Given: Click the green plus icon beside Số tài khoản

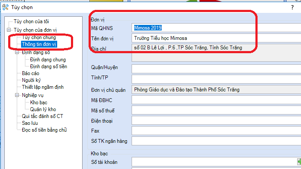Looking at the screenshot, I should coord(299,162).
